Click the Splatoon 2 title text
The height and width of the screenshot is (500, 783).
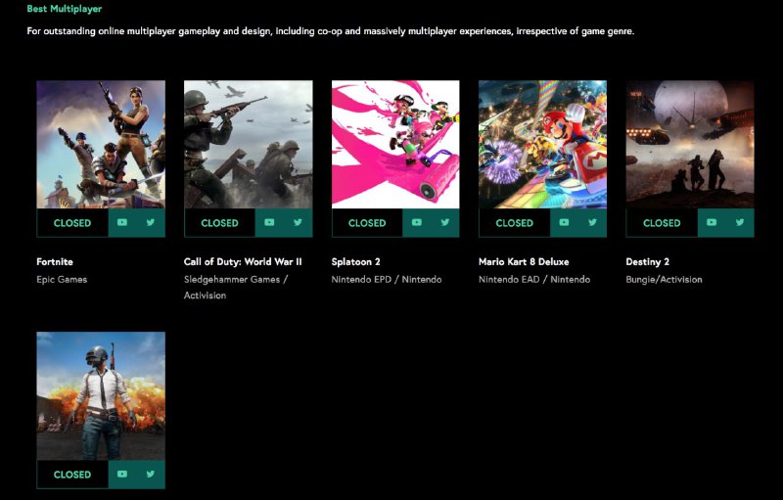tap(355, 261)
